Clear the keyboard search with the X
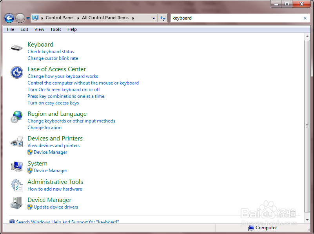Screen dimensions: 314x234 click(x=305, y=18)
